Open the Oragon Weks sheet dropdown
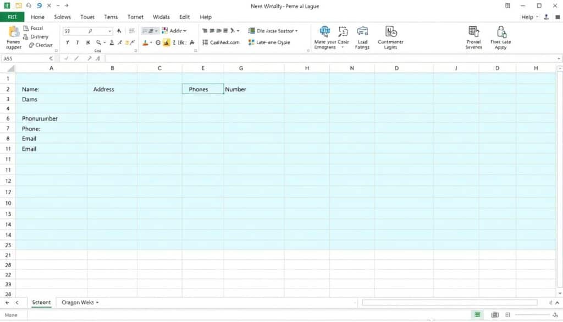Screen dimensions: 563x322 (97, 303)
